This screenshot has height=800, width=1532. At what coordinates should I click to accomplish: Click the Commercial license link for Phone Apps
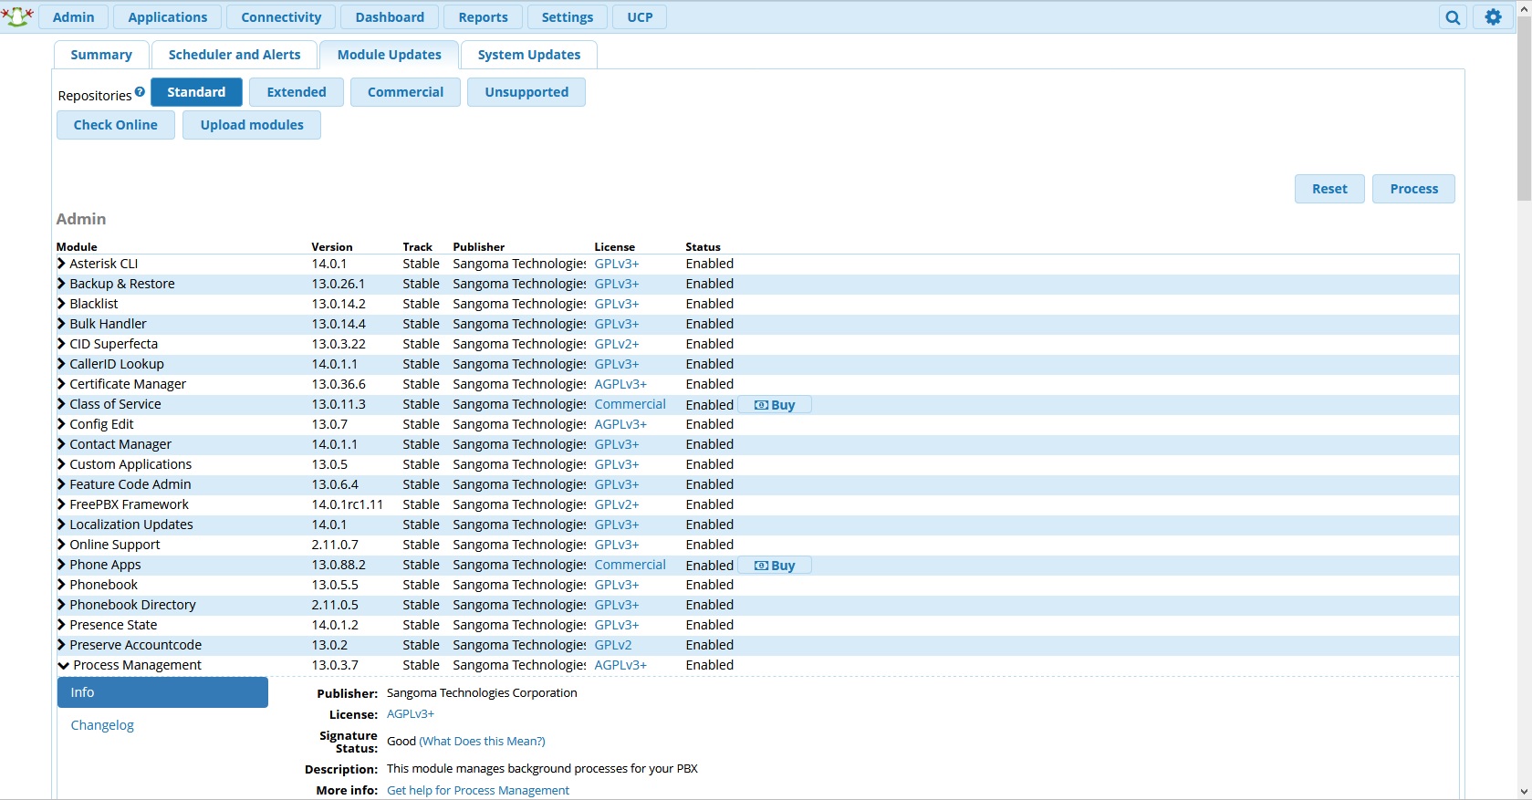[631, 565]
